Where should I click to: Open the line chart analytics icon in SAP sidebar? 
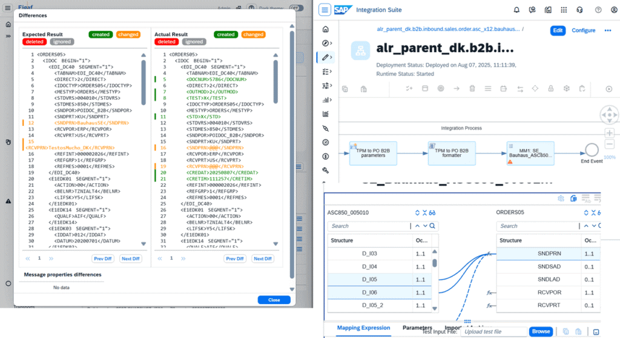tap(325, 114)
